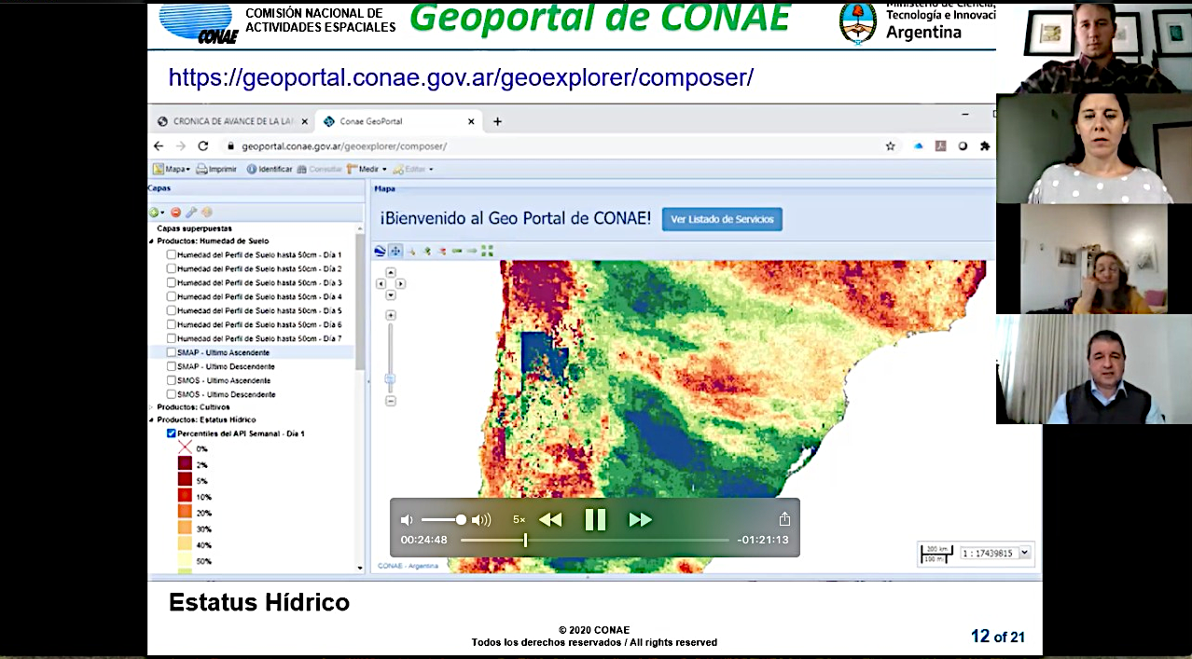Open the Medir tool menu
Screen dimensions: 1192x659
click(x=367, y=170)
